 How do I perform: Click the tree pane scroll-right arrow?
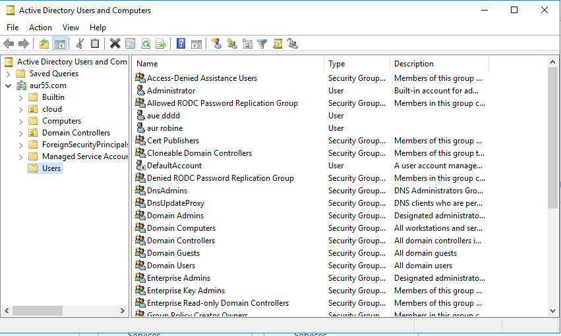point(123,310)
